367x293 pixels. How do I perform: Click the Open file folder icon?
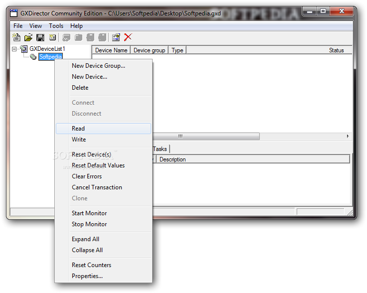[x=28, y=37]
